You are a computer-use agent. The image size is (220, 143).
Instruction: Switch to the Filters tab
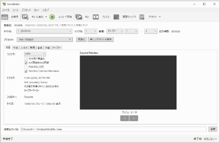tap(24, 48)
